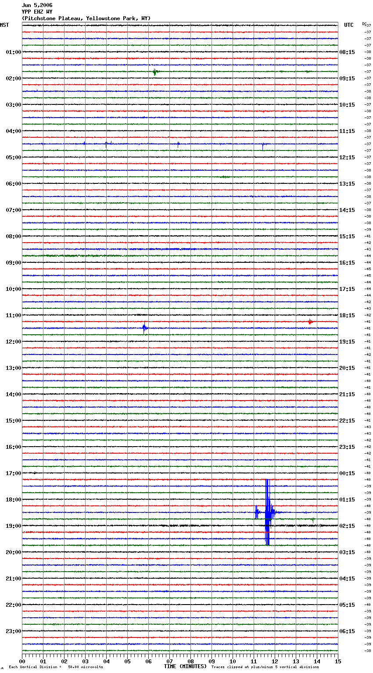Click minute tick '15' on the bottom axis
The image size is (373, 673).
pyautogui.click(x=338, y=661)
